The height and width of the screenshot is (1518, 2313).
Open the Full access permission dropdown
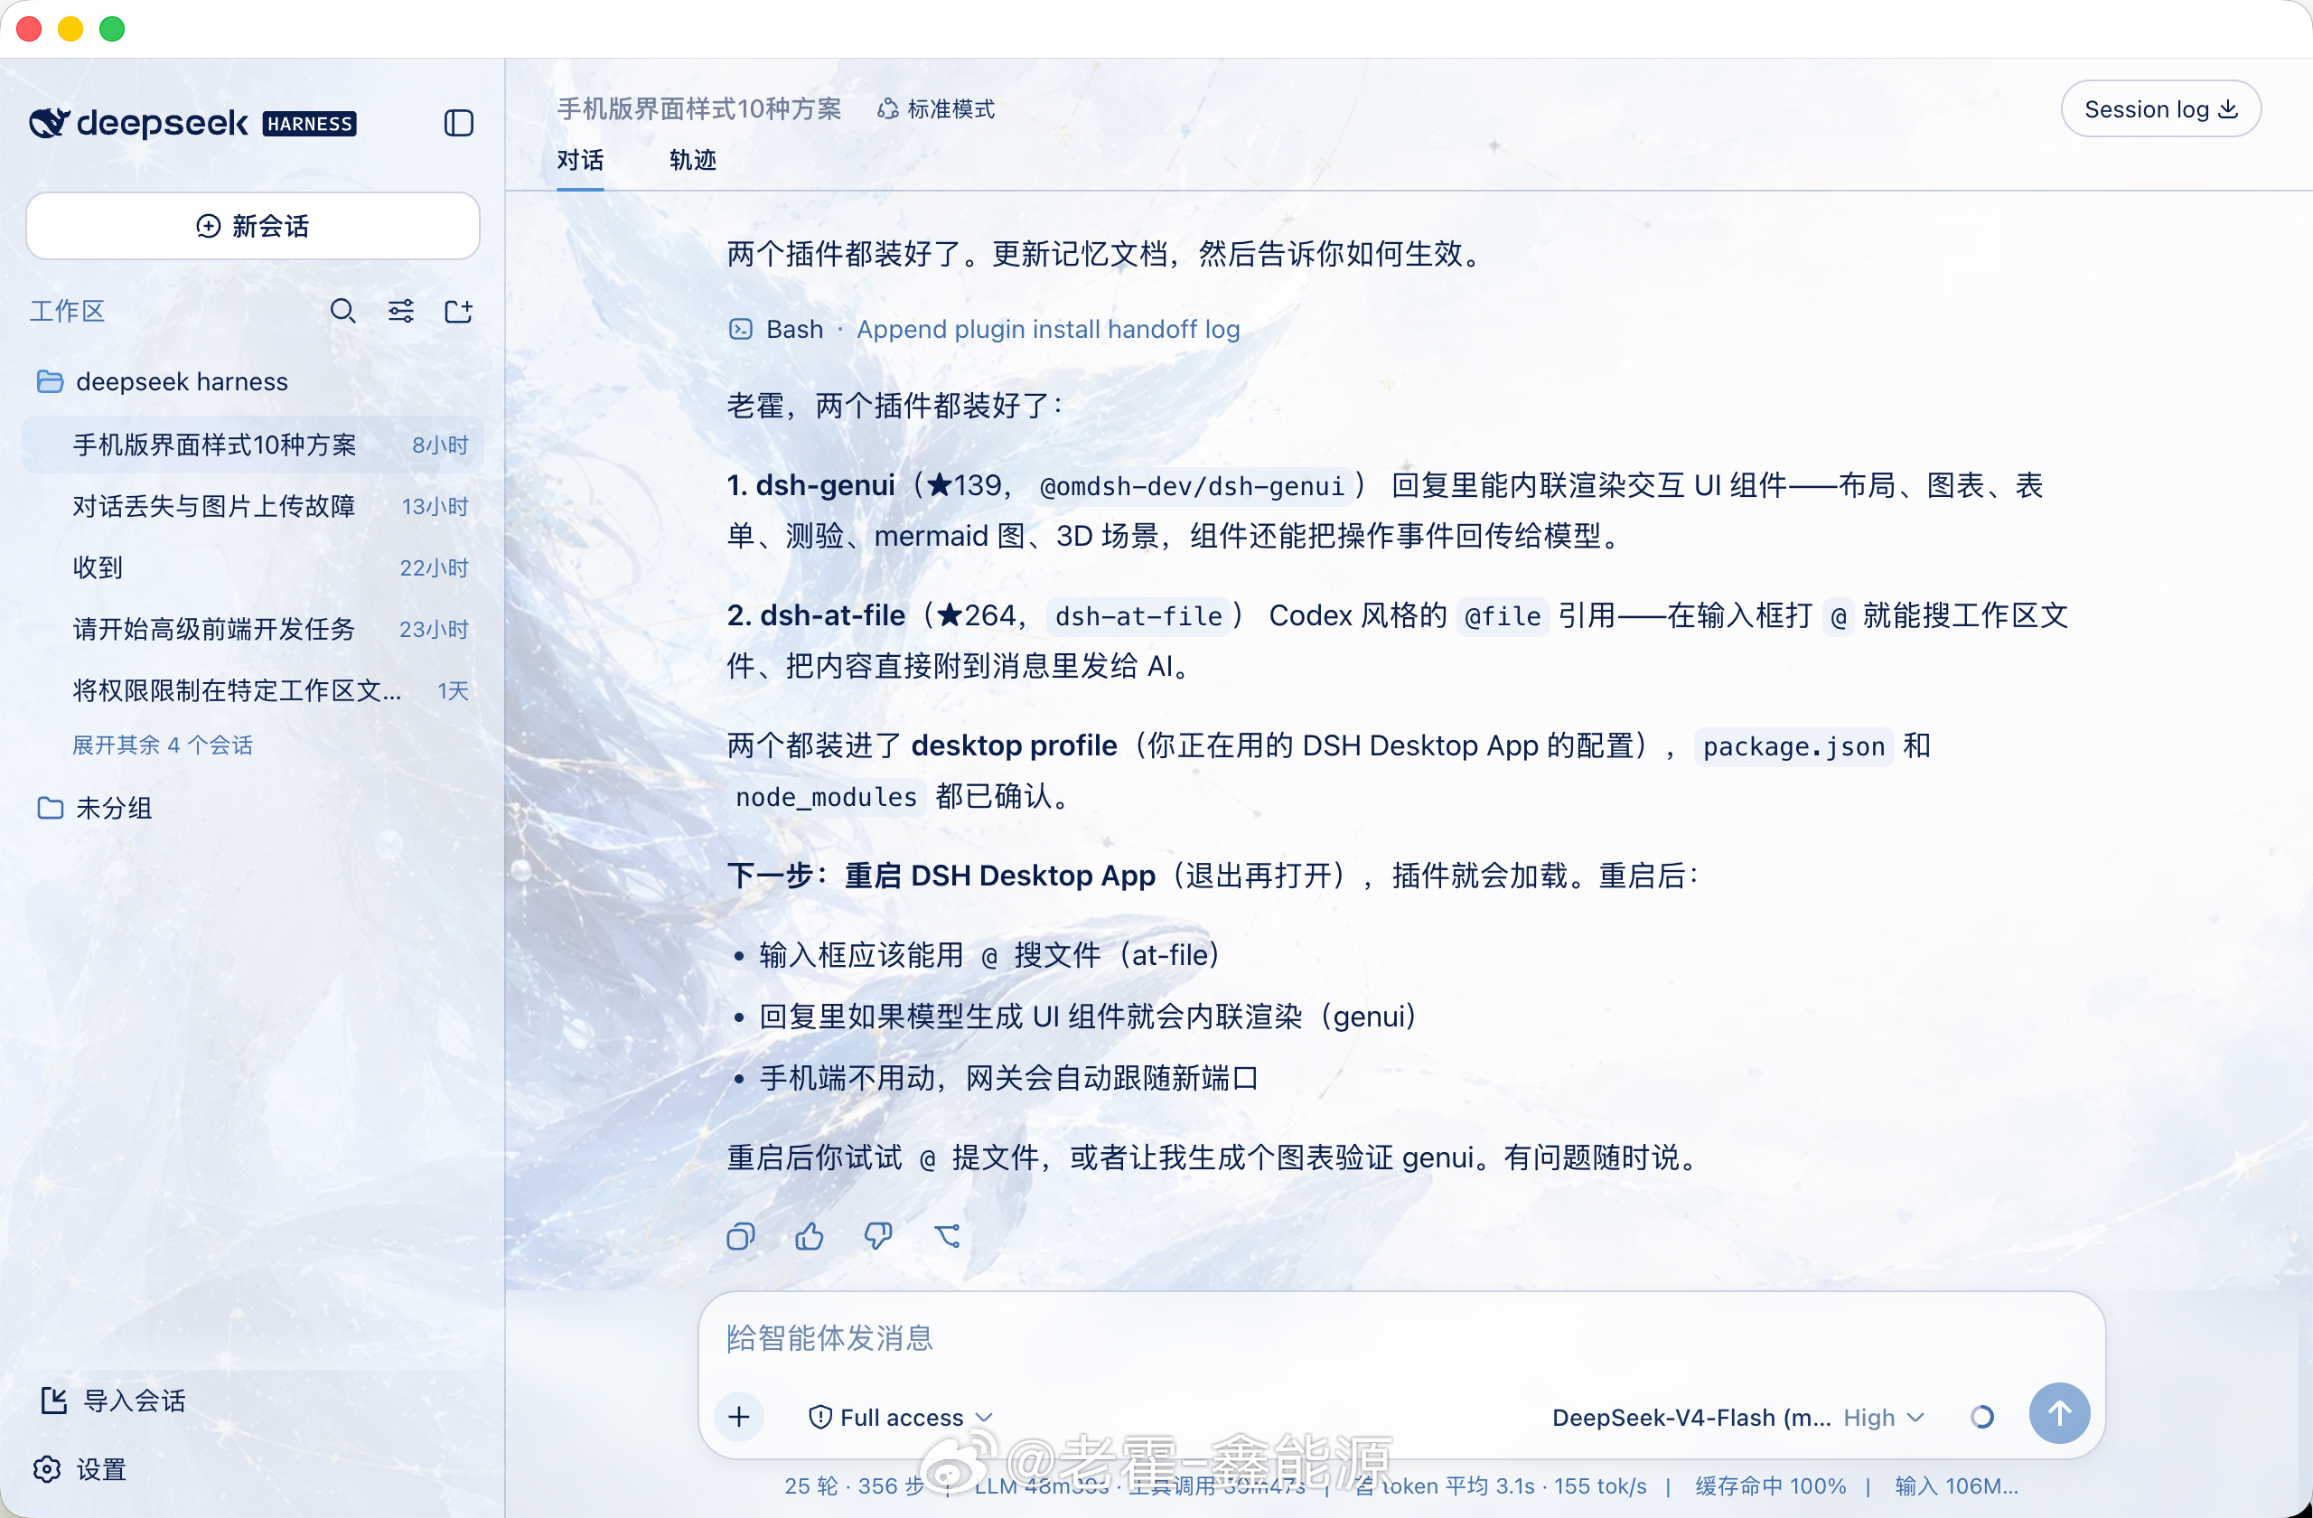click(900, 1418)
